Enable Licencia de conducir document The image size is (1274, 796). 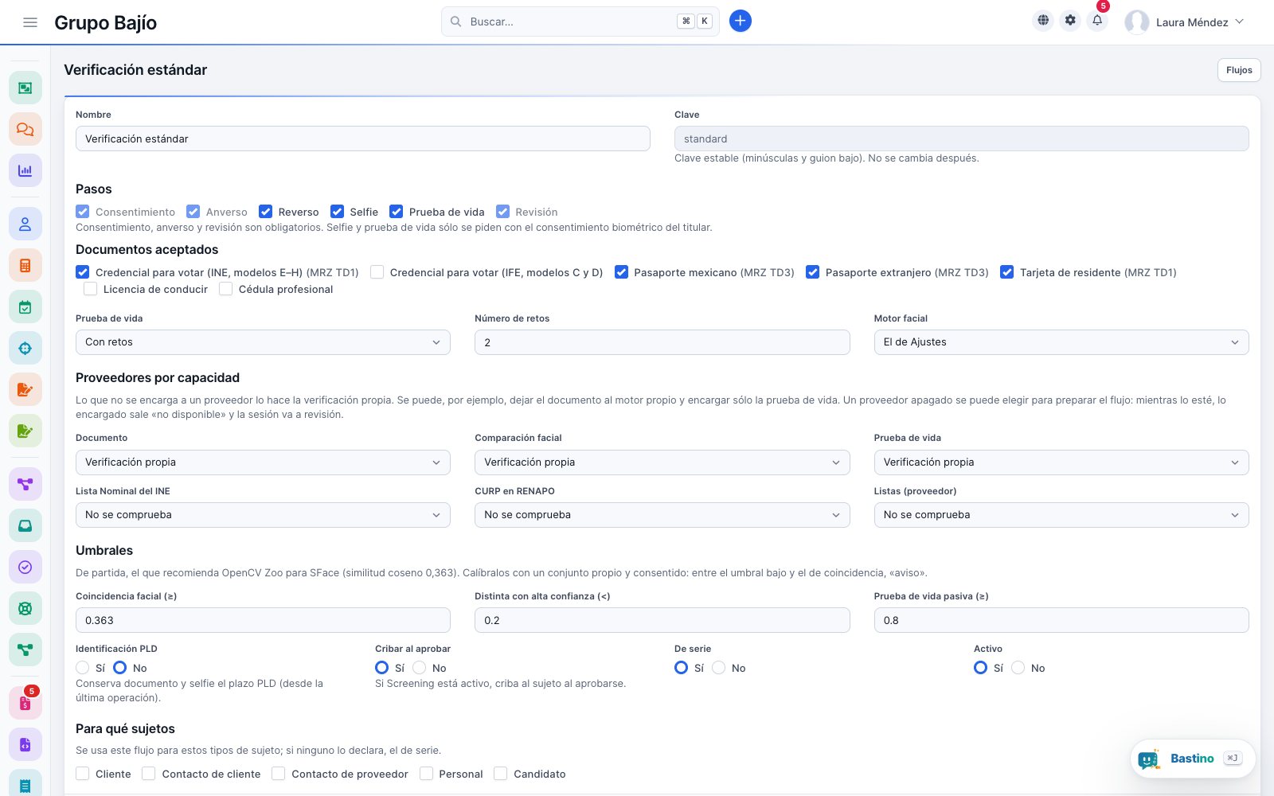tap(91, 289)
